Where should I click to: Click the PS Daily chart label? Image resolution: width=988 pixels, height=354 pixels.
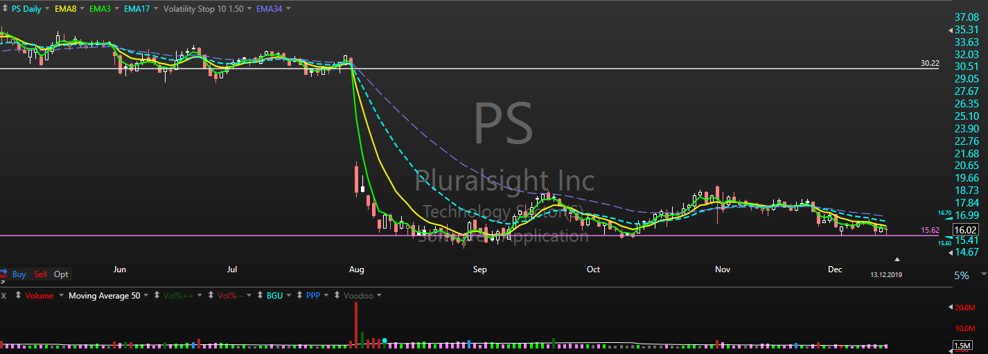click(26, 10)
